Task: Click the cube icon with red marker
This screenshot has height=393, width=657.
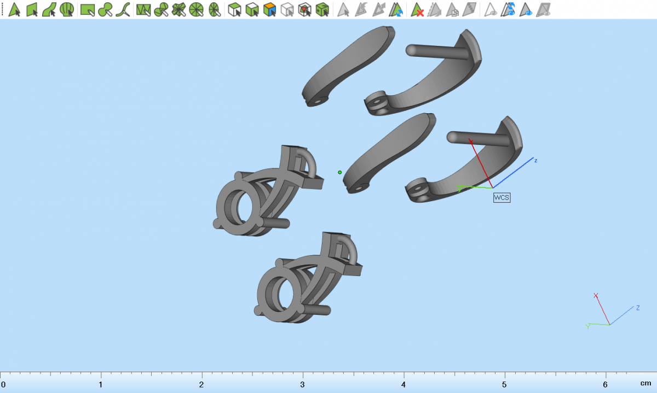Action: [x=305, y=9]
